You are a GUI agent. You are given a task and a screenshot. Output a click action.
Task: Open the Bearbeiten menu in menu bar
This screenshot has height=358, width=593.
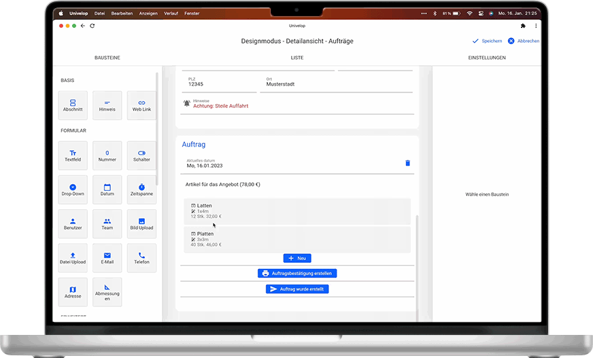click(x=122, y=13)
